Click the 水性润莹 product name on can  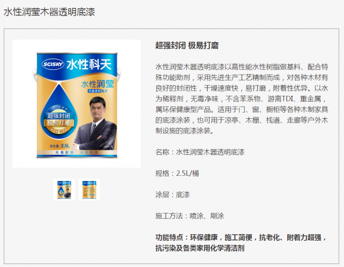tap(98, 84)
